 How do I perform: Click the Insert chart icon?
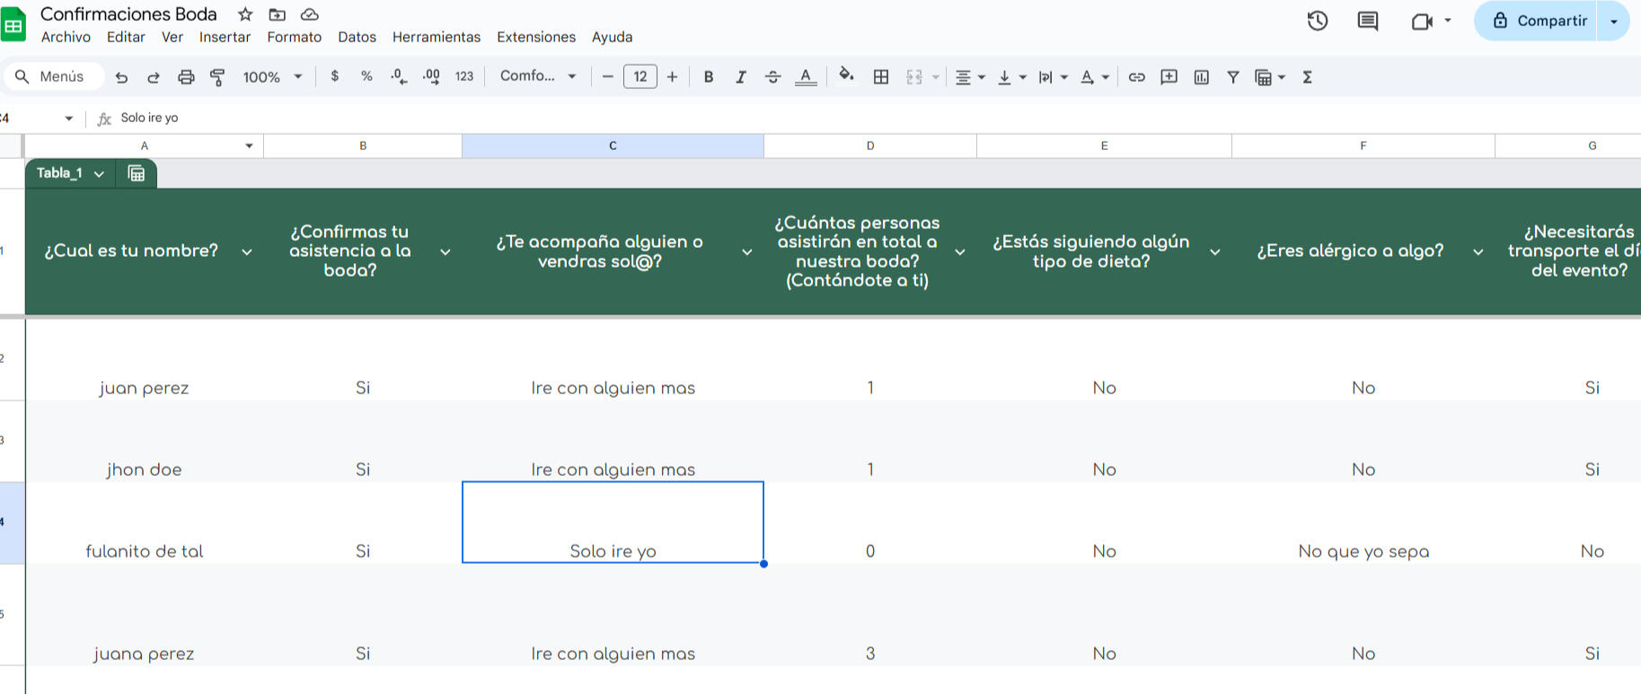1201,77
